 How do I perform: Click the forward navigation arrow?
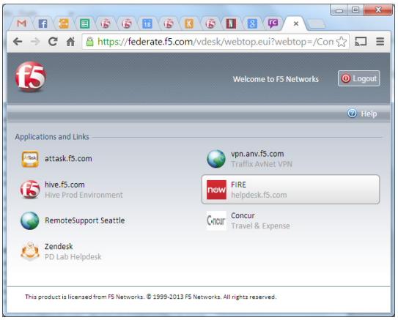(35, 41)
